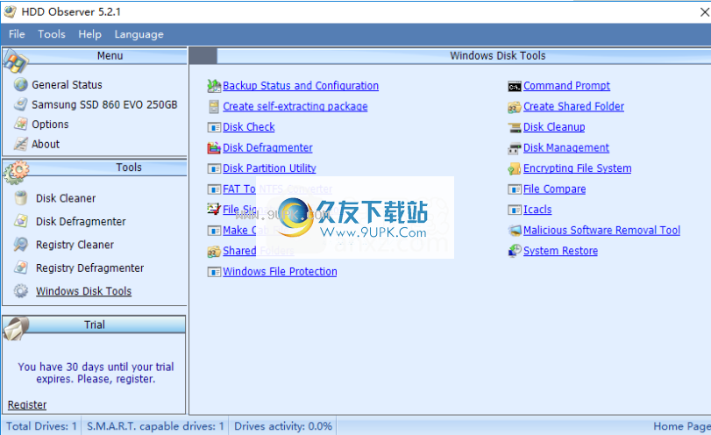This screenshot has width=711, height=435.
Task: Close the HDD Observer window
Action: (704, 12)
